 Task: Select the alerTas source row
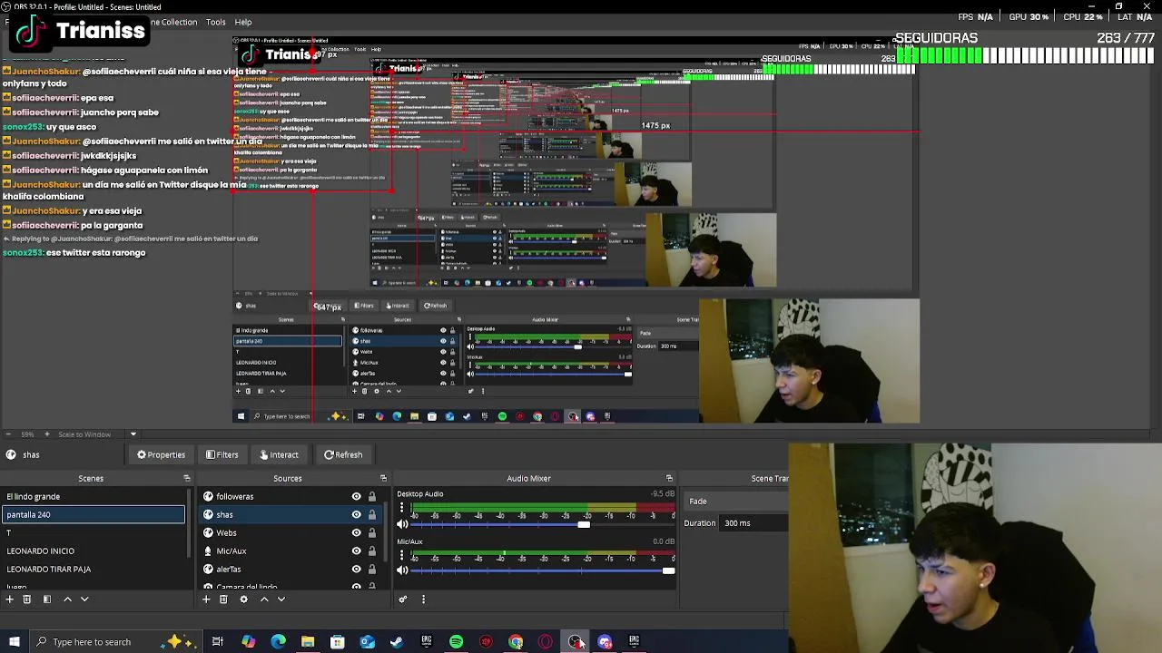point(289,569)
